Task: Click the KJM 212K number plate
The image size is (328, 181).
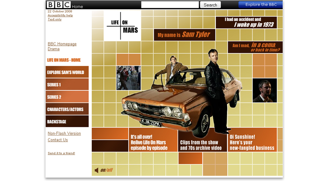Action: tap(151, 123)
